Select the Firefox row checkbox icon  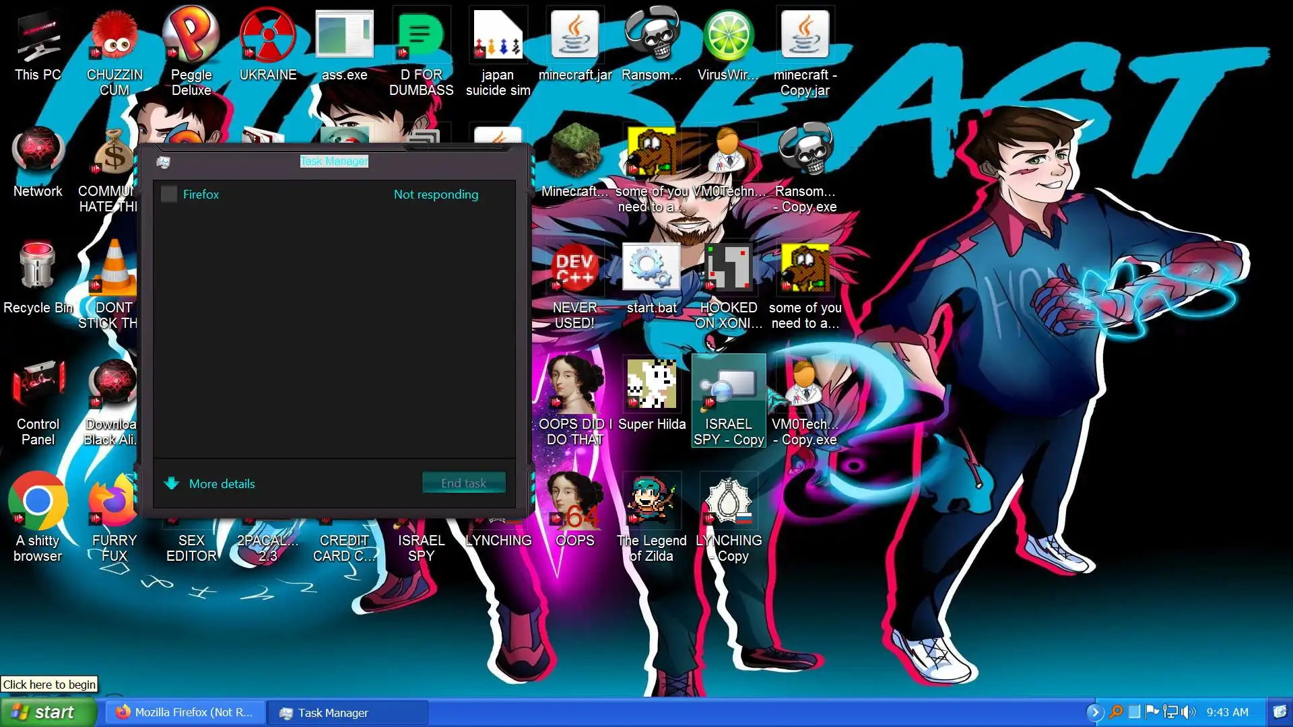click(169, 195)
